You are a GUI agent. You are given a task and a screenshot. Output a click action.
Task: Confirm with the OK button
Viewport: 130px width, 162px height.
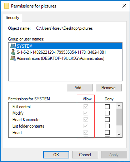point(56,155)
